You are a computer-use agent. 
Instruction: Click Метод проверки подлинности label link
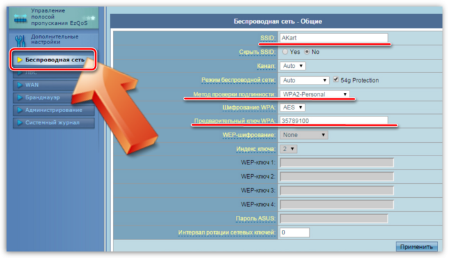234,94
